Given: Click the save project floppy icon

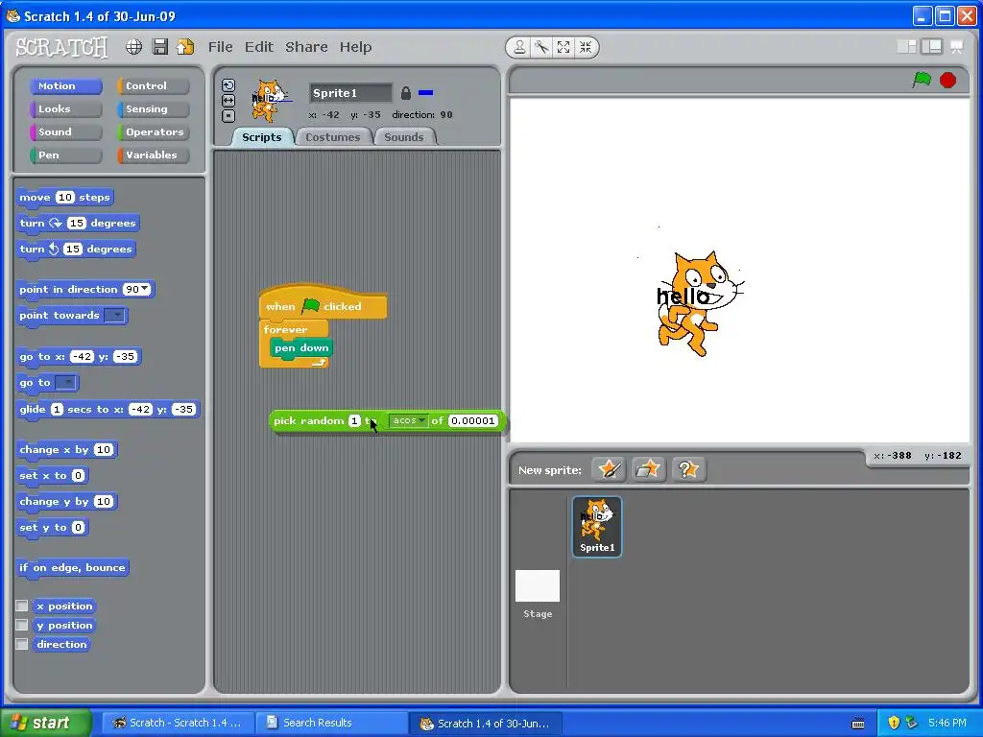Looking at the screenshot, I should click(160, 47).
